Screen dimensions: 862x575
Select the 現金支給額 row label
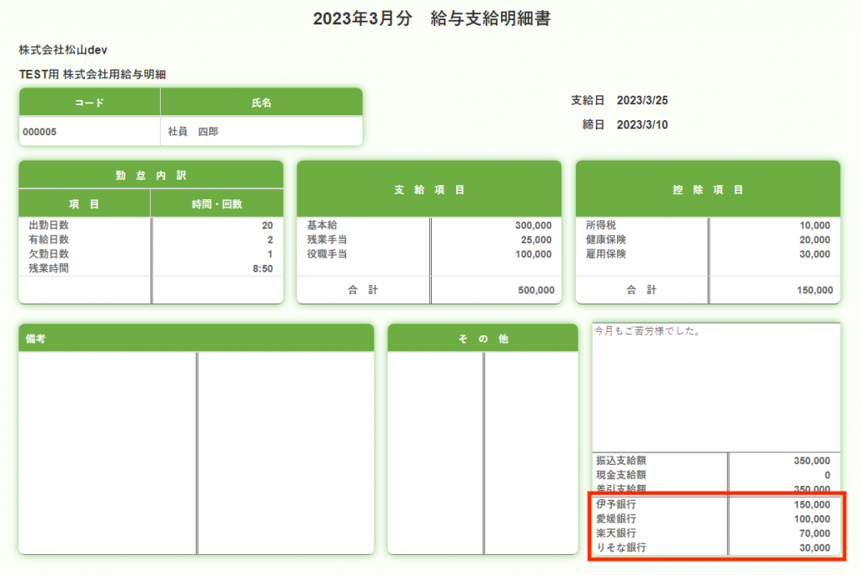[621, 474]
